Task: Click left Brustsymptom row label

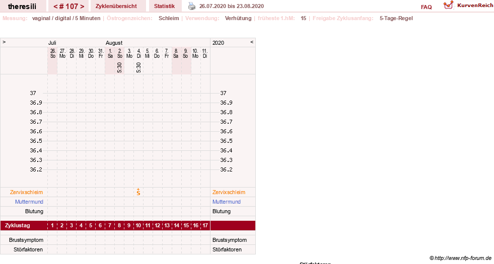Action: [x=26, y=240]
